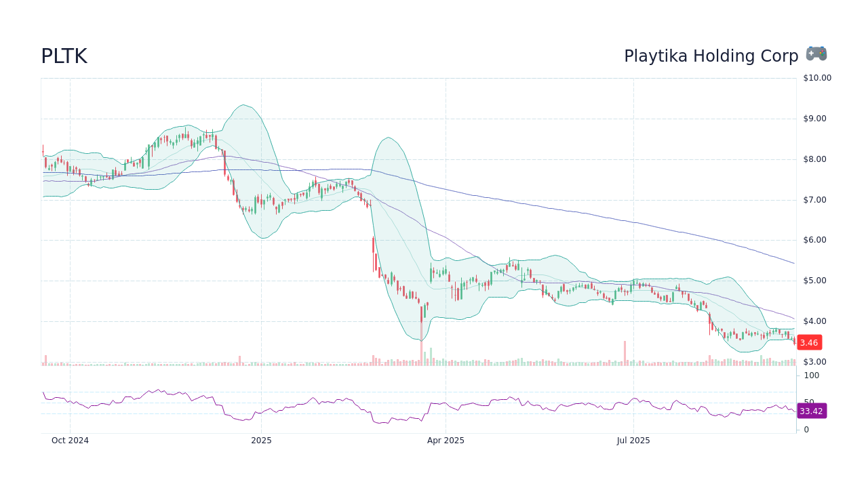
Task: Click the $9.00 price axis label
Action: [815, 119]
